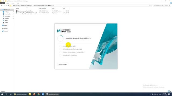Click Bifrost Extension for Maya 2020 status circle
172x96 pixels.
(60, 49)
